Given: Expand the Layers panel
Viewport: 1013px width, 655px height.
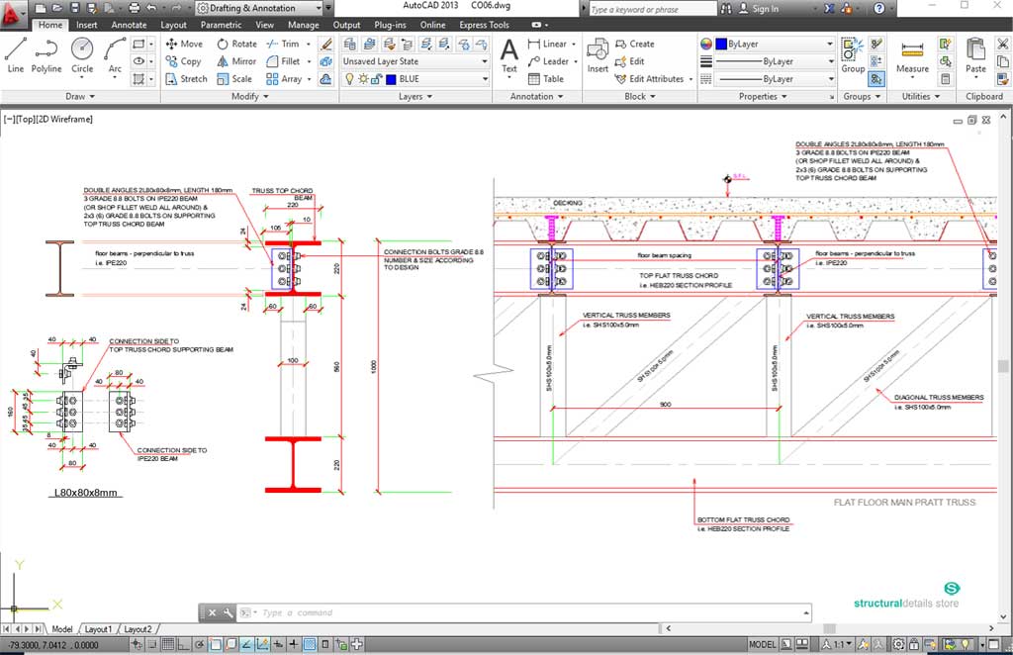Looking at the screenshot, I should pyautogui.click(x=415, y=96).
